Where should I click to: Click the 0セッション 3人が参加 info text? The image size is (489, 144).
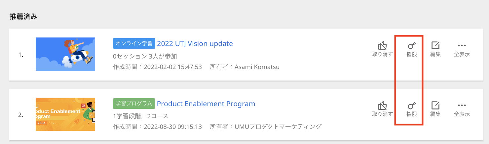[145, 56]
